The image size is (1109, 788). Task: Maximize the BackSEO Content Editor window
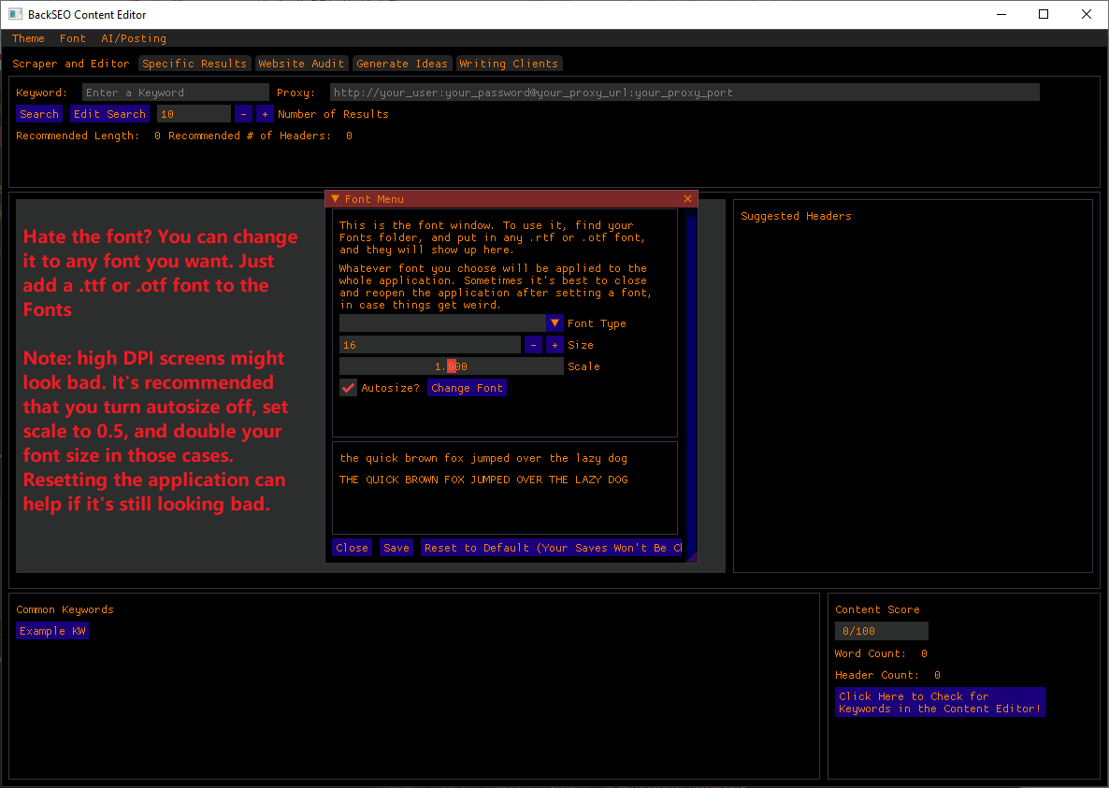1044,14
